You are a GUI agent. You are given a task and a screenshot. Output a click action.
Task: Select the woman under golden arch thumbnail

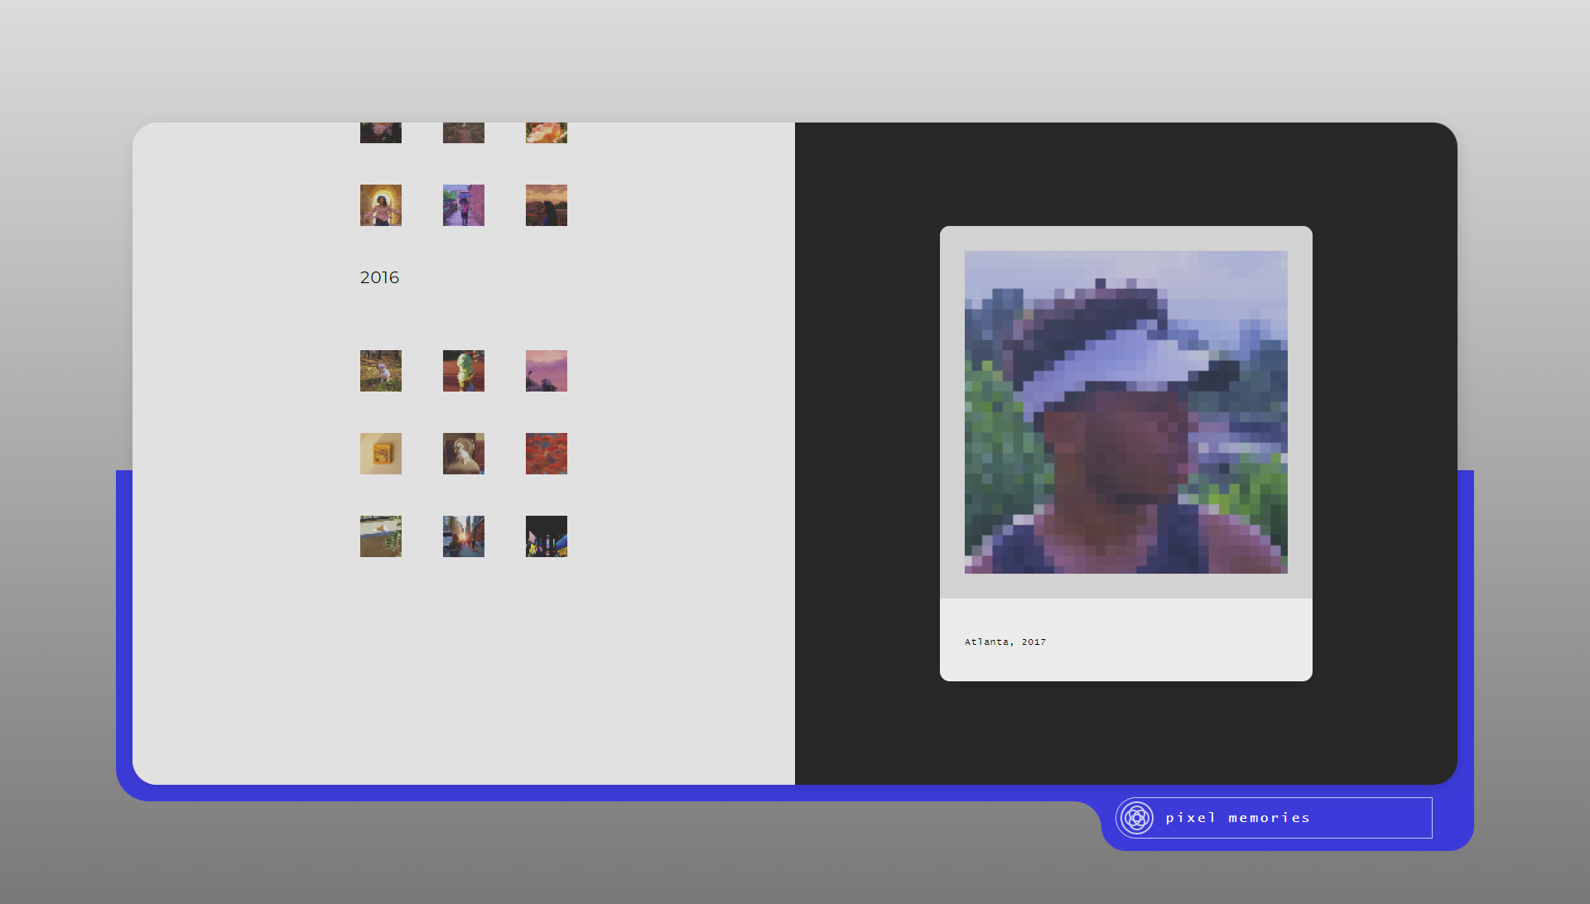tap(381, 205)
